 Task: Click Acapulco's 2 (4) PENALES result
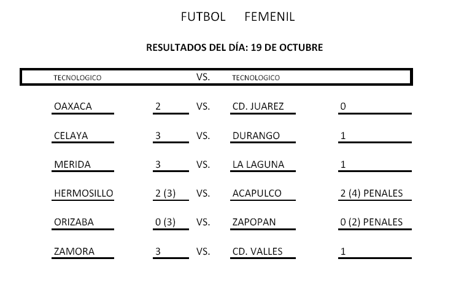[x=371, y=194]
